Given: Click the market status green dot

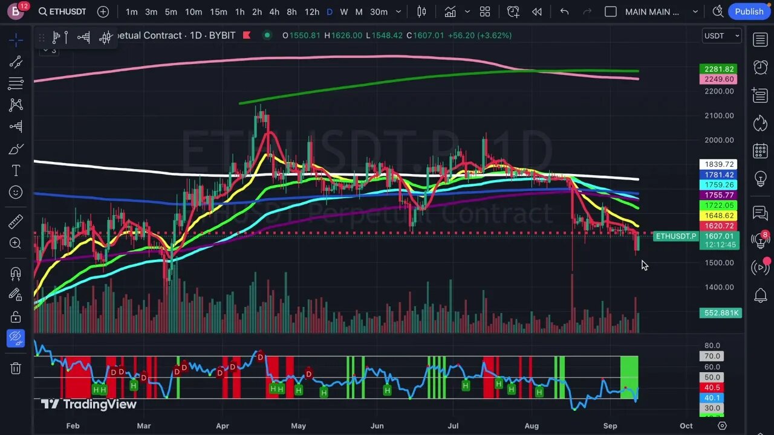Looking at the screenshot, I should click(267, 35).
